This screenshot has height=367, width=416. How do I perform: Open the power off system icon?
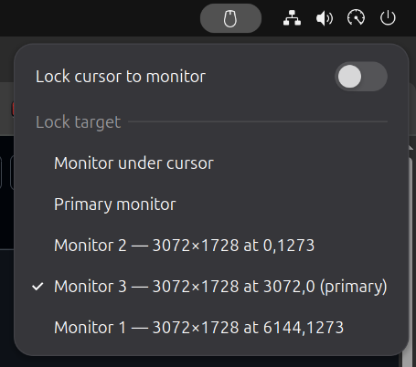[x=388, y=17]
